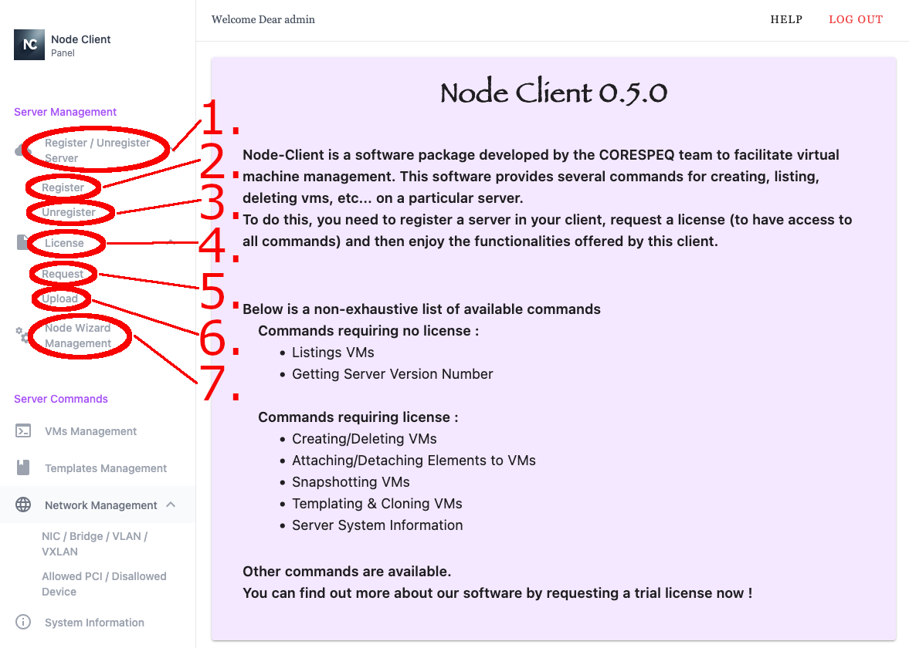Open the VMs Management page

tap(90, 431)
